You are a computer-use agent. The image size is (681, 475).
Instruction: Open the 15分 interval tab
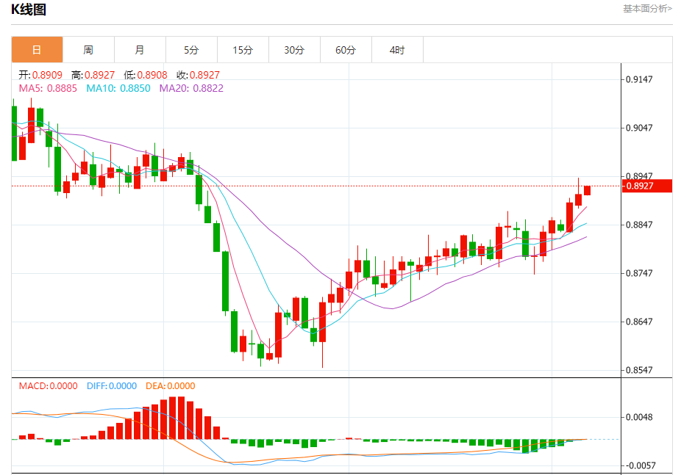coord(243,50)
